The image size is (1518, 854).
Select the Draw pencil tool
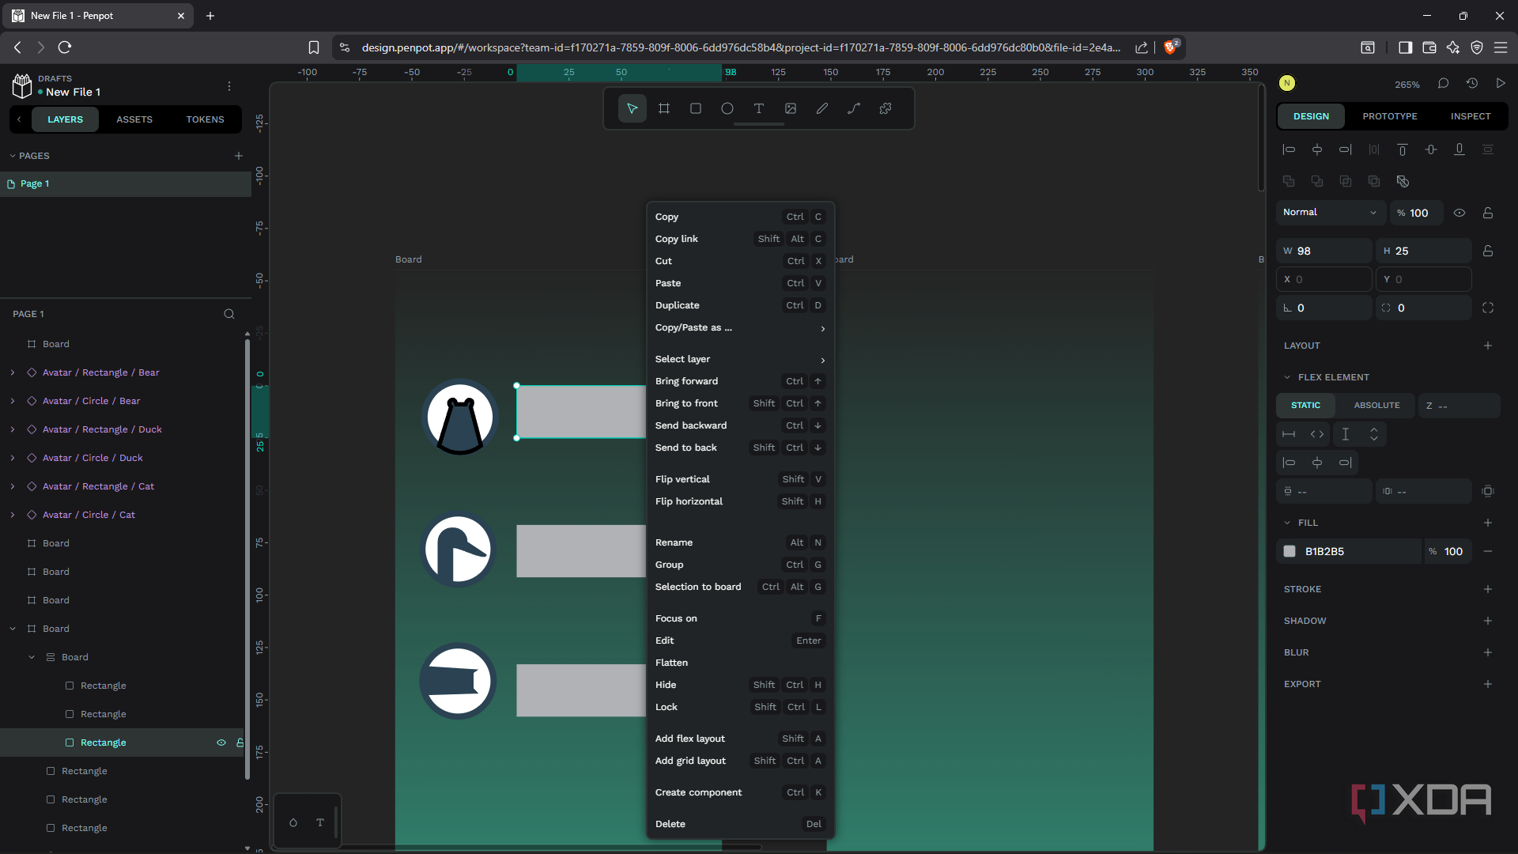(822, 108)
